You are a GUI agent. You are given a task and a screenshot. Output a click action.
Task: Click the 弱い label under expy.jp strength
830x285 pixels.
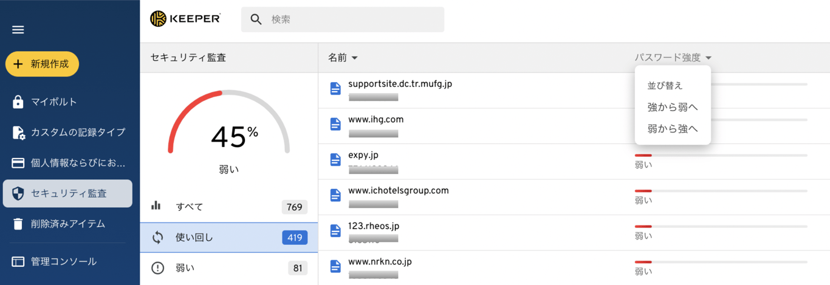[x=643, y=165]
